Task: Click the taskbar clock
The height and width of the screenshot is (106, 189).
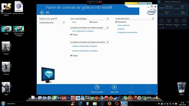Action: point(183,104)
